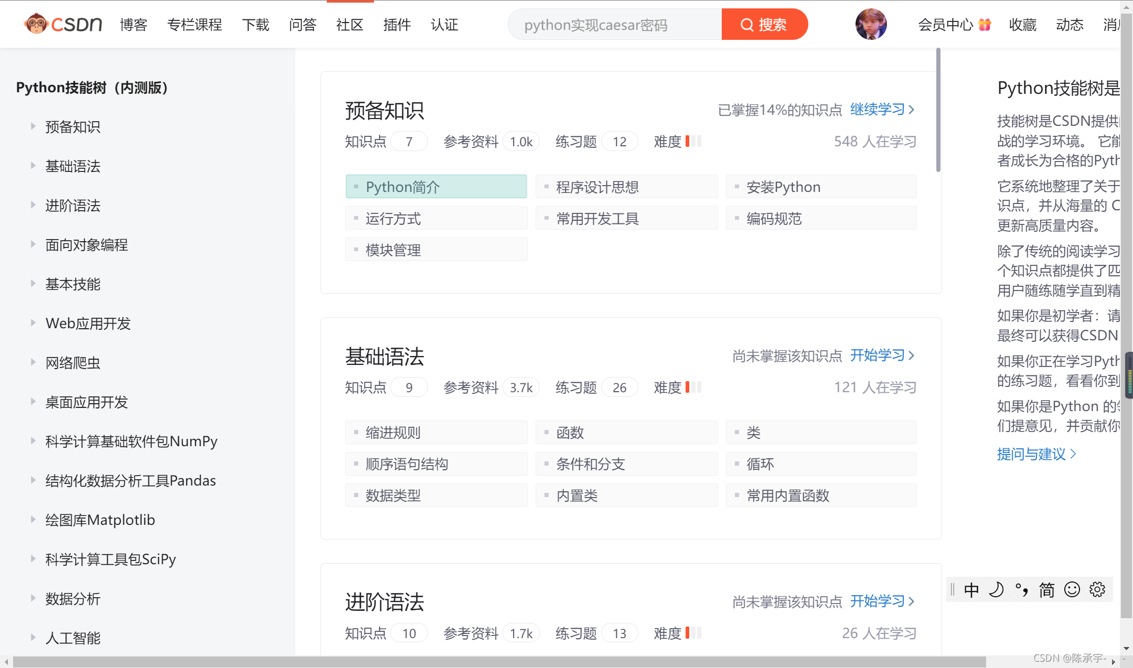Screen dimensions: 1133x668
Task: Select 数据分析 in sidebar
Action: point(73,599)
